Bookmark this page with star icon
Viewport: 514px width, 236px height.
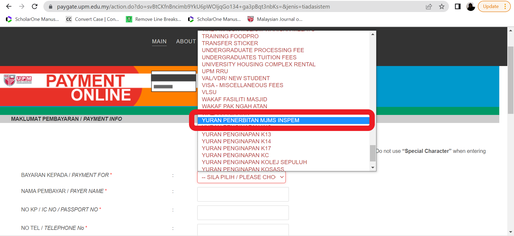(x=442, y=6)
